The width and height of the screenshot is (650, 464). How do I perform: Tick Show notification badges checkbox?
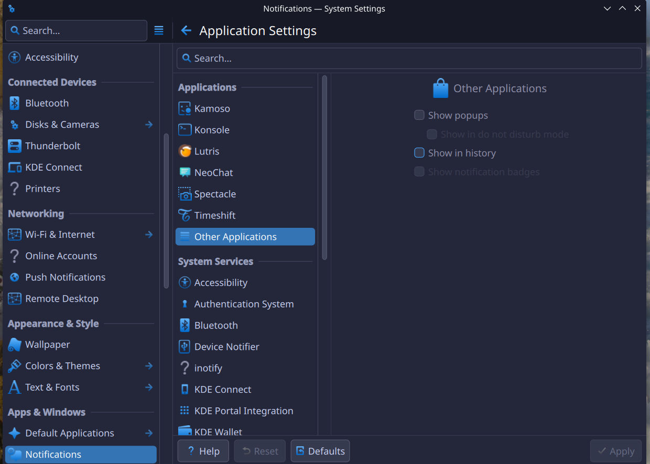[x=419, y=172]
